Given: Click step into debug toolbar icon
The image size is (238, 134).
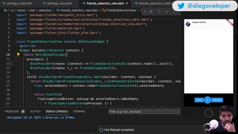Looking at the screenshot, I should (x=167, y=12).
